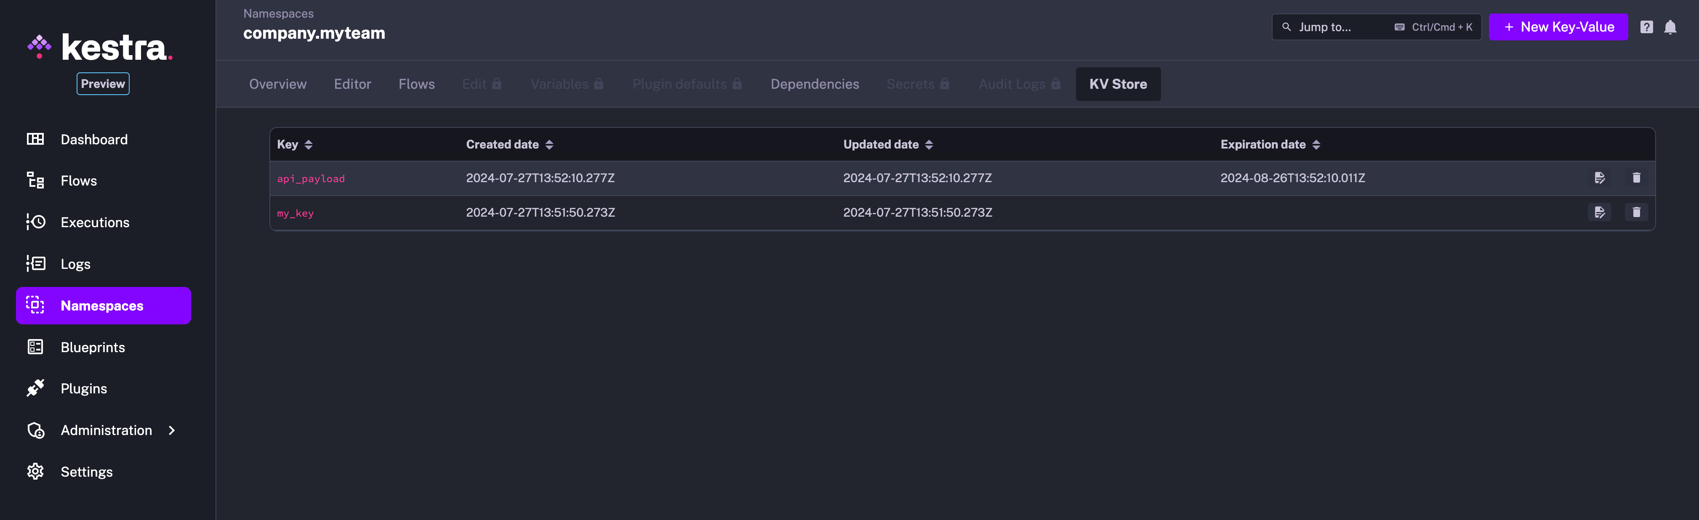The height and width of the screenshot is (520, 1699).
Task: Sort the table by Key column
Action: [x=295, y=144]
